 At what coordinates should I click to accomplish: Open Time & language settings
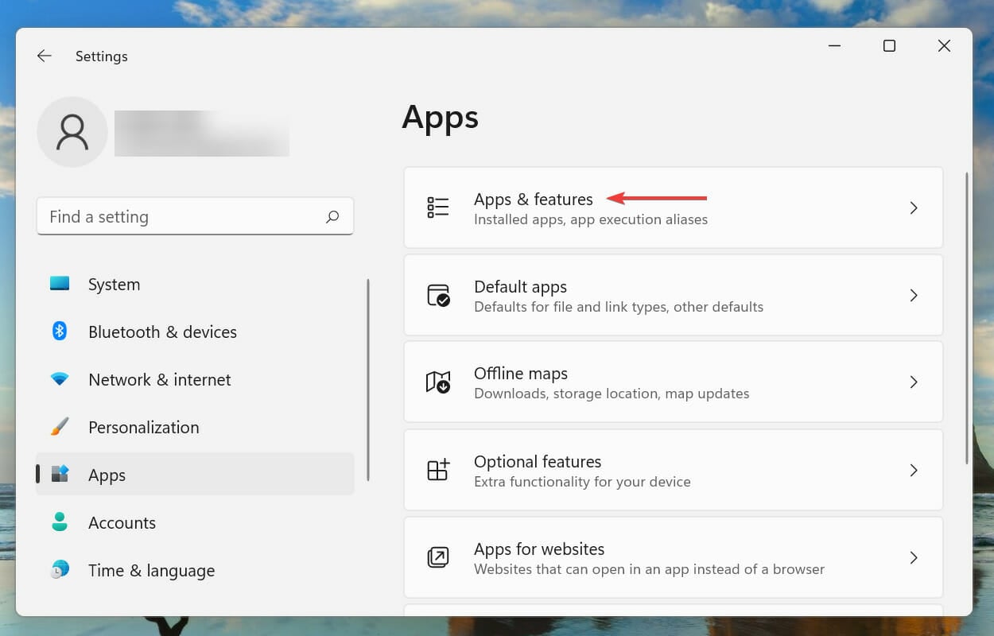[x=195, y=570]
